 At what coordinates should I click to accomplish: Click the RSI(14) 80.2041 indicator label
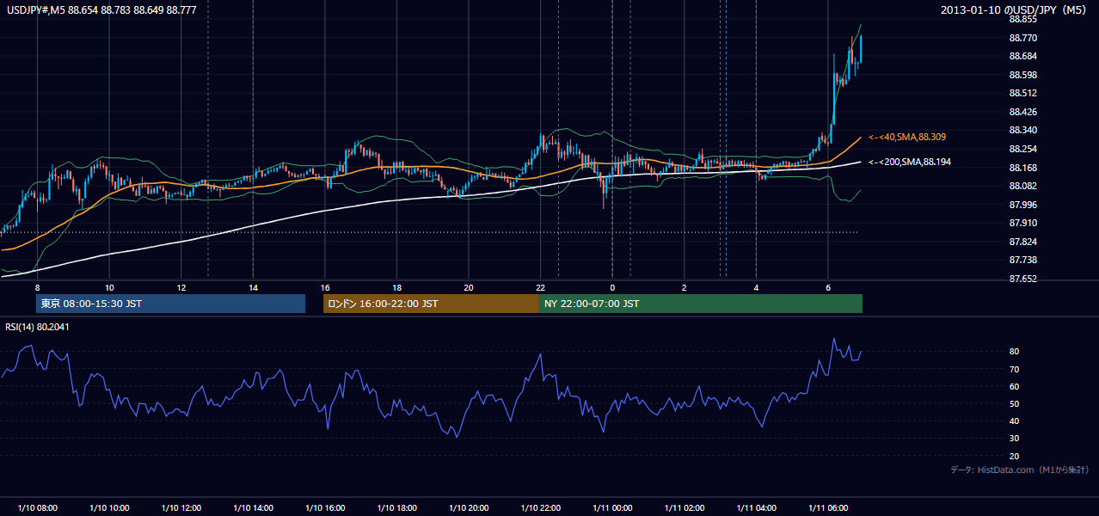click(37, 326)
